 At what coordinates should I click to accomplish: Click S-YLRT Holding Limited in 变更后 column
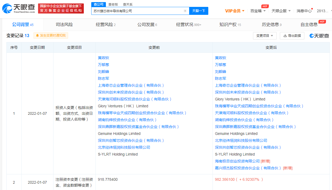(235, 154)
